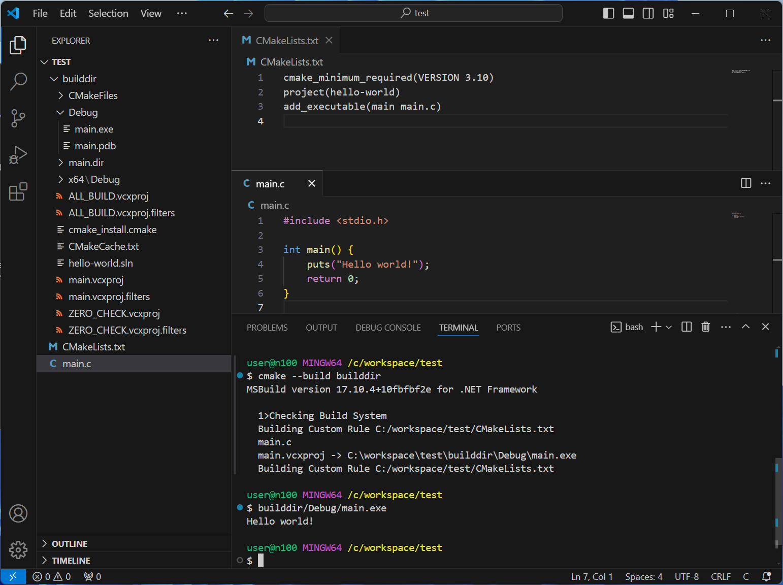Kill terminal with the trash icon
The image size is (783, 585).
[x=705, y=327]
